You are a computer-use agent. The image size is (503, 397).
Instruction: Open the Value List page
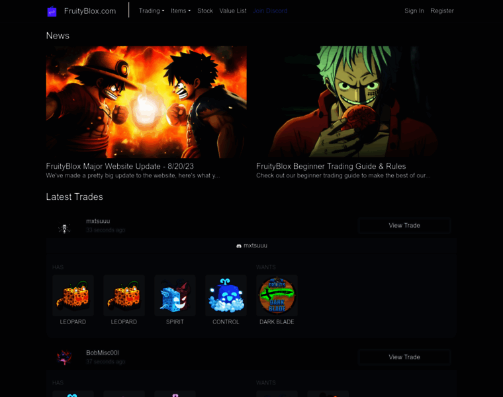pos(233,11)
